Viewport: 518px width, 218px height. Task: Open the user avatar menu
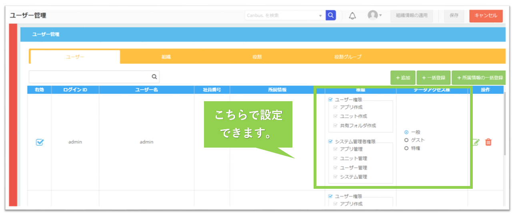[372, 15]
